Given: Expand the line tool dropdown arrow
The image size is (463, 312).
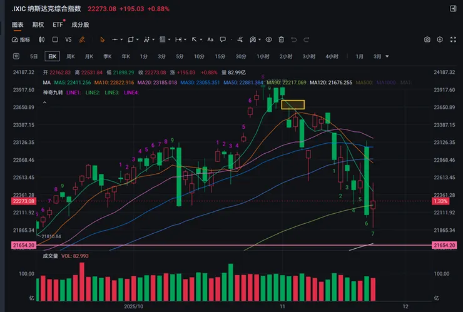Looking at the screenshot, I should pyautogui.click(x=121, y=39).
